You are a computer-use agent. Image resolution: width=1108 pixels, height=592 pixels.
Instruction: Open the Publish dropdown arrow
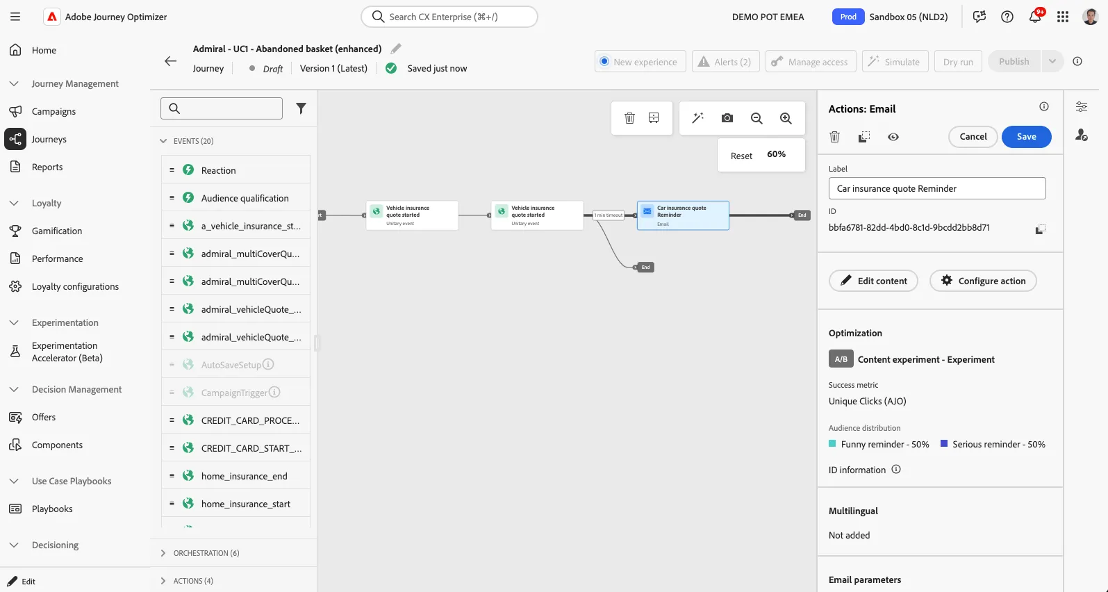coord(1052,61)
